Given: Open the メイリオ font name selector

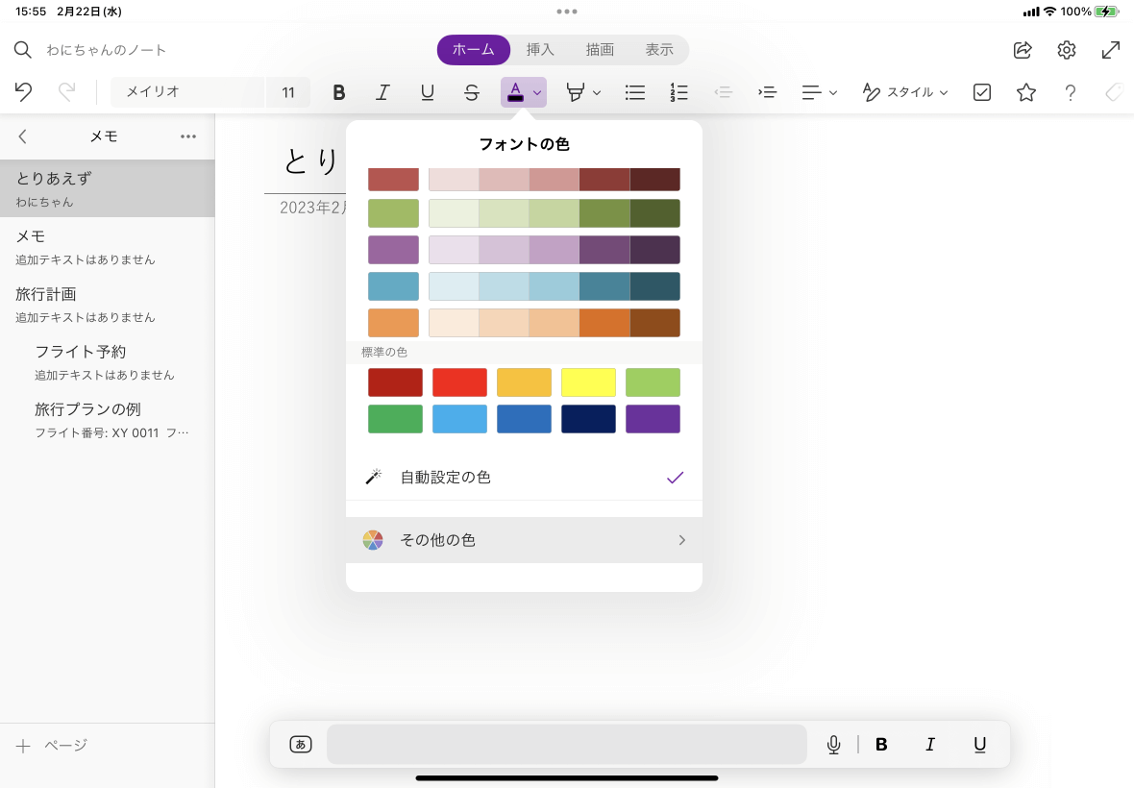Looking at the screenshot, I should tap(187, 92).
